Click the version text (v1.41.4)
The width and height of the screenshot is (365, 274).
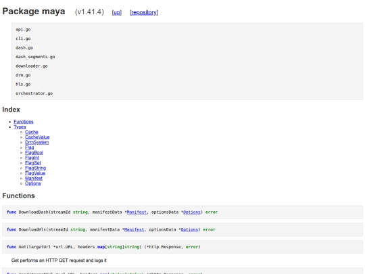coord(89,12)
